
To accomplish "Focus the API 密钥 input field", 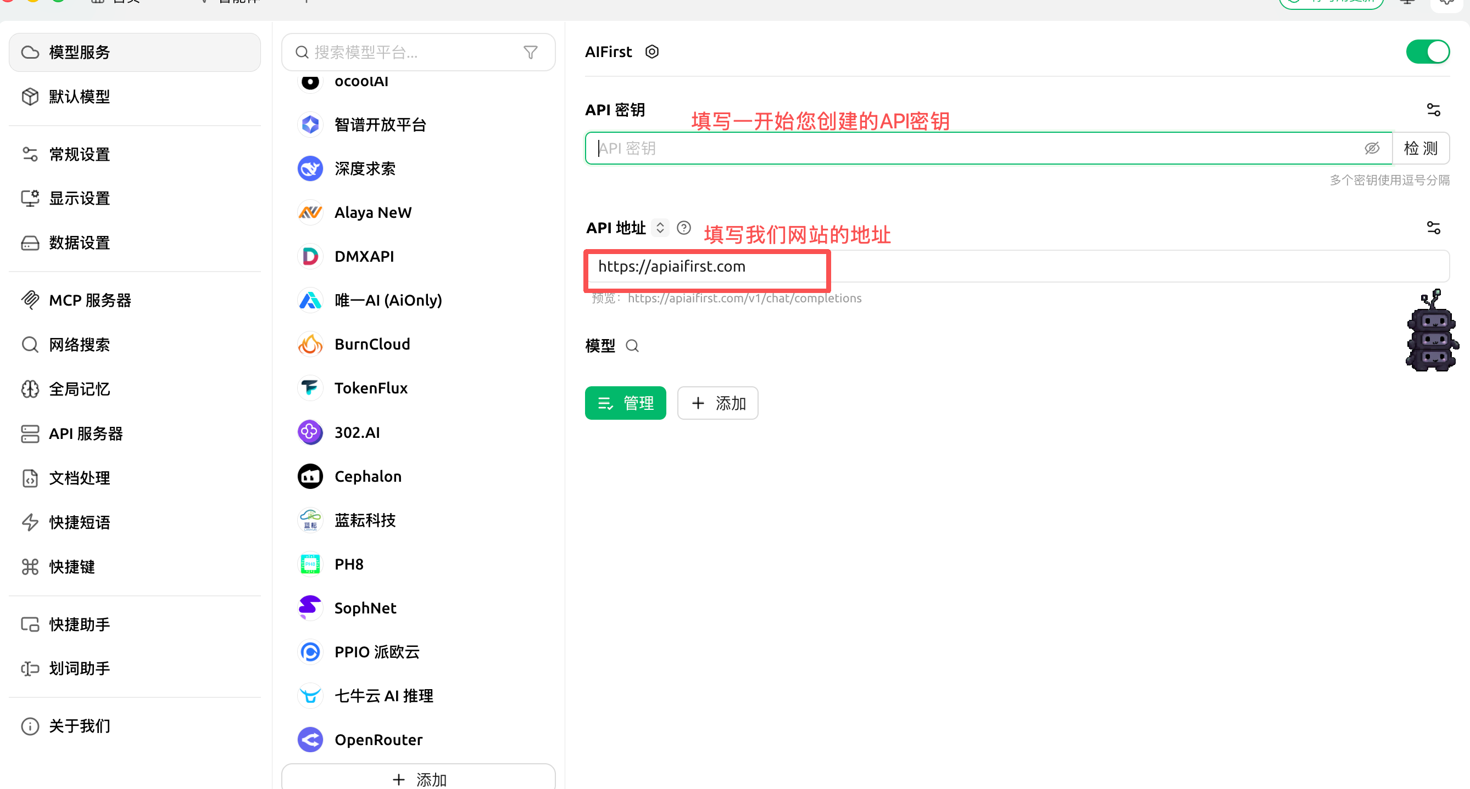I will pyautogui.click(x=988, y=148).
